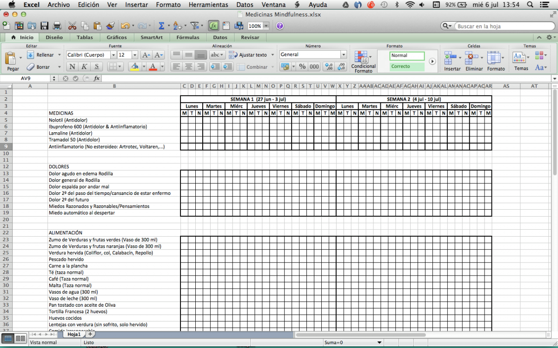
Task: Open the General number format dropdown
Action: click(344, 55)
